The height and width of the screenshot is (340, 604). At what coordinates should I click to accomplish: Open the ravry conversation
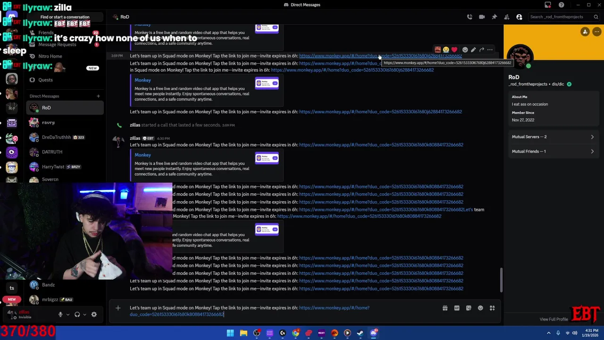65,122
